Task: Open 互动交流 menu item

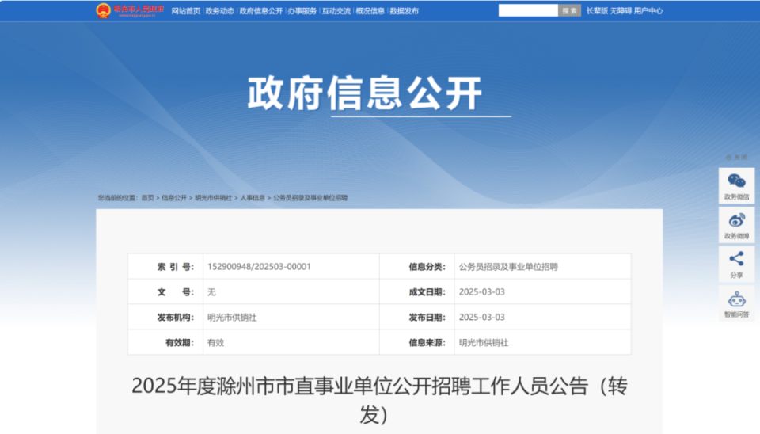Action: 336,10
